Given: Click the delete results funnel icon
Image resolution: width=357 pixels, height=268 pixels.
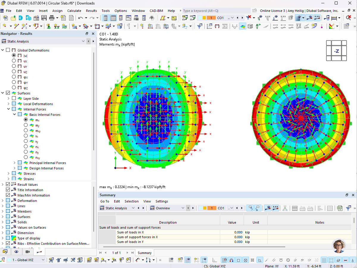Looking at the screenshot, I should point(249,18).
